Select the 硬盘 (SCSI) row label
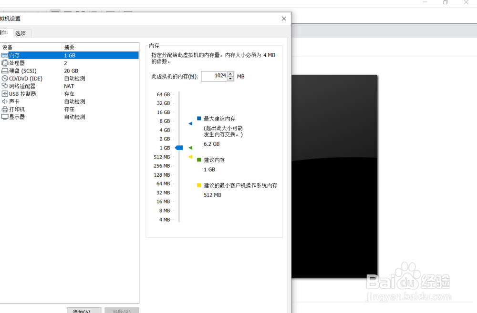This screenshot has width=477, height=313. [x=23, y=71]
